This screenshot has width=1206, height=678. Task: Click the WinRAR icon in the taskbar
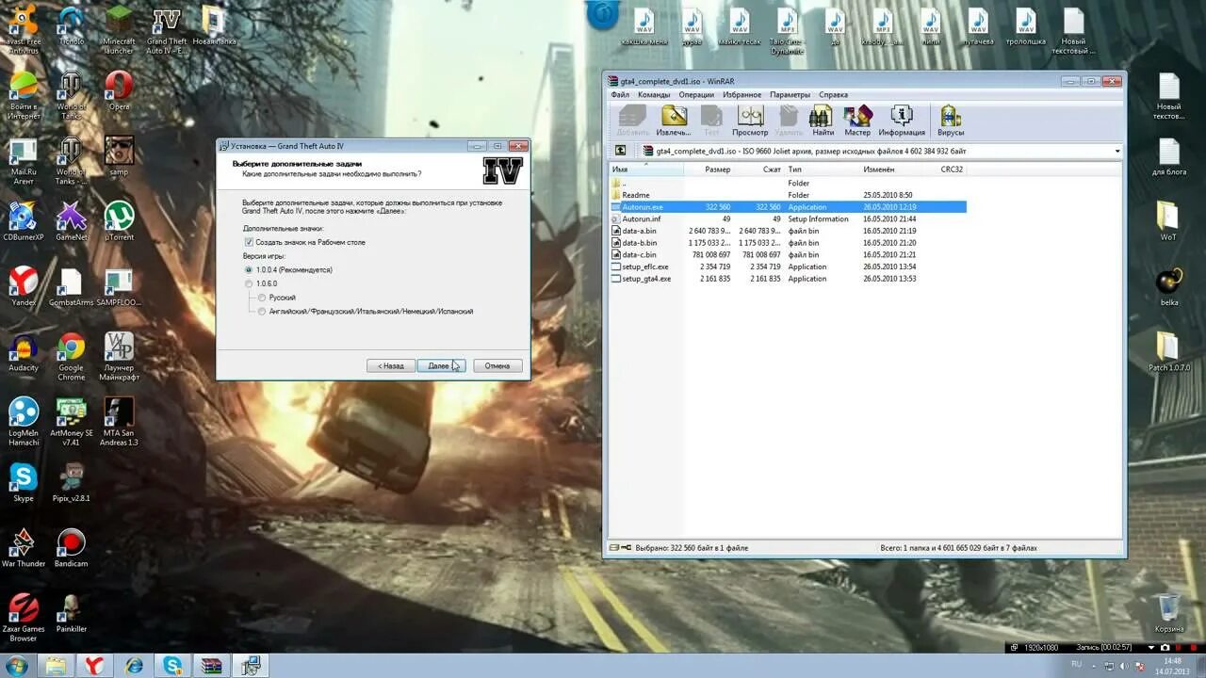click(212, 665)
